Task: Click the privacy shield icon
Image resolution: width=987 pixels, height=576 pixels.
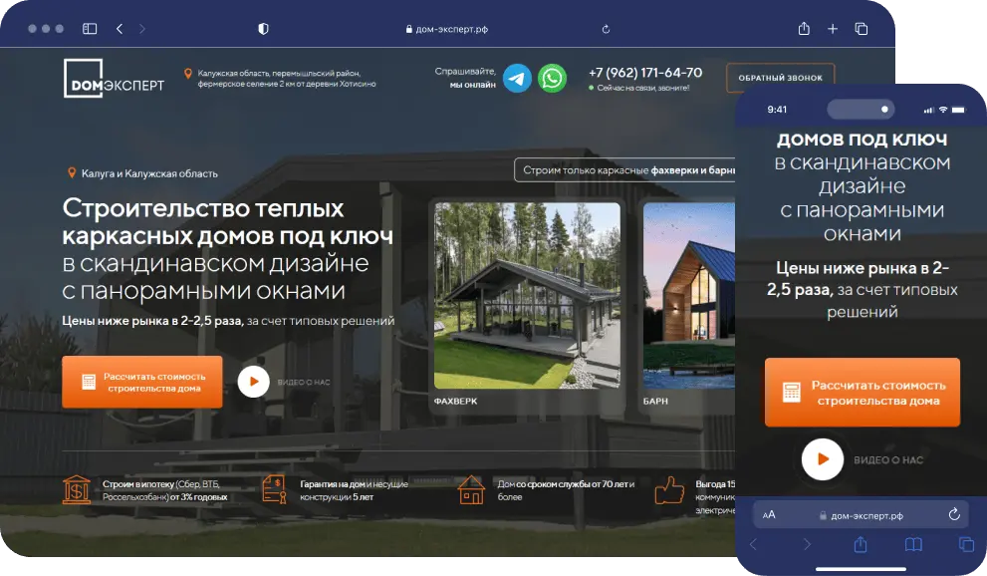Action: (263, 29)
